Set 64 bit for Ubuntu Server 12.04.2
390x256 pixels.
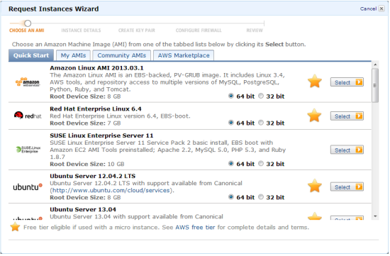(231, 197)
